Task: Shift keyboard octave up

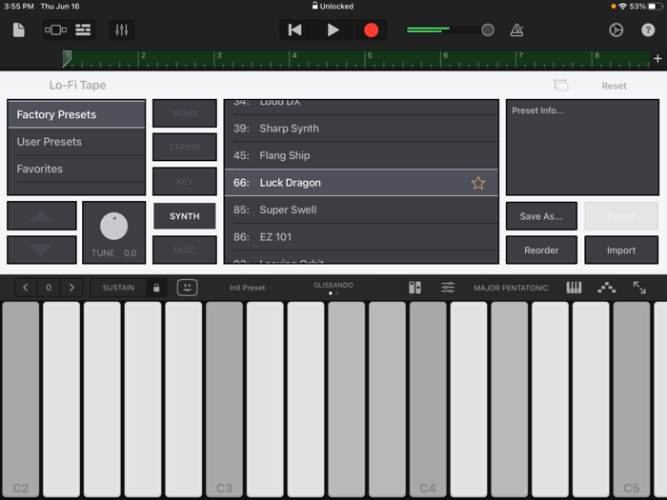Action: point(71,288)
